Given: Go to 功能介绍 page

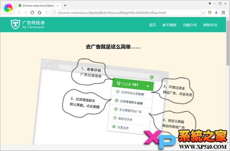Looking at the screenshot, I should [x=190, y=25].
